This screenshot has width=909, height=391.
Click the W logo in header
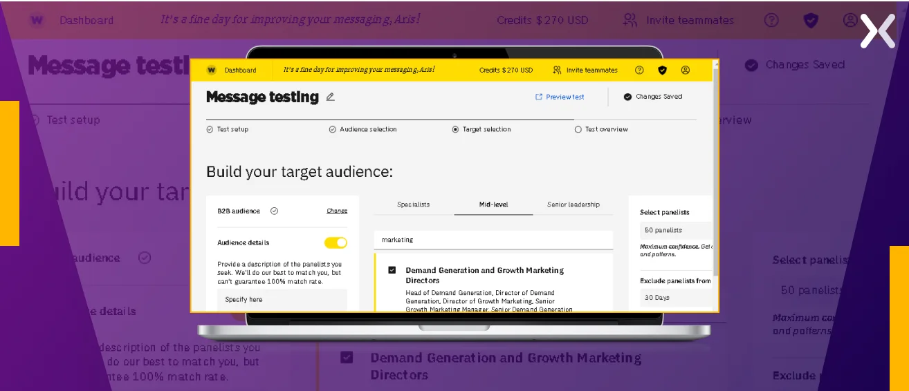[x=211, y=70]
